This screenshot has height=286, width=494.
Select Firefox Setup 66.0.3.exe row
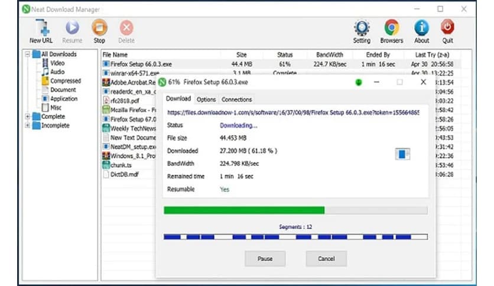[x=281, y=64]
